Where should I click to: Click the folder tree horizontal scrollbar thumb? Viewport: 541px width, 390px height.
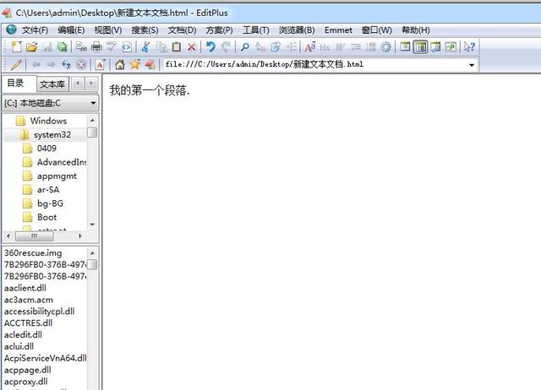(35, 236)
